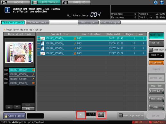Image resolution: width=166 pixels, height=124 pixels.
Task: Select job row dated 03/08 12:39
Action: pos(92,43)
